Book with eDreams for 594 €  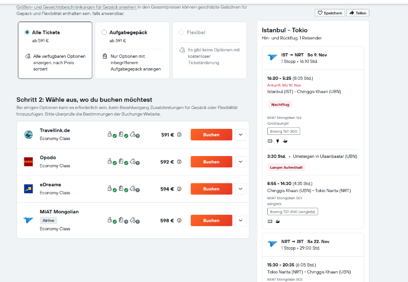[211, 188]
